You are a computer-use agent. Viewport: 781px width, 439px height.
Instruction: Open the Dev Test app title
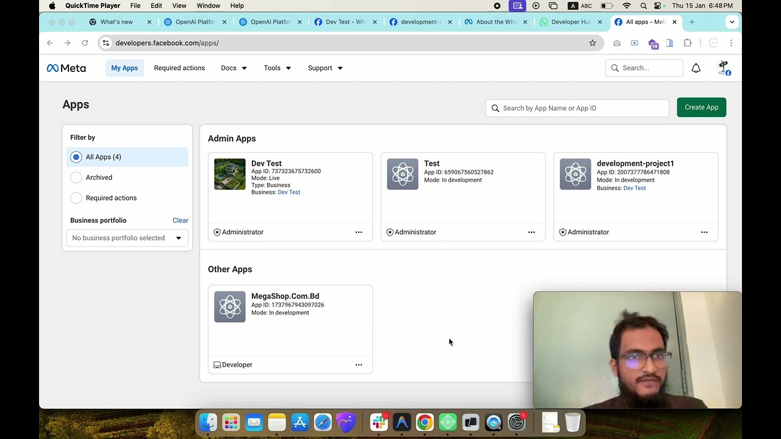266,163
